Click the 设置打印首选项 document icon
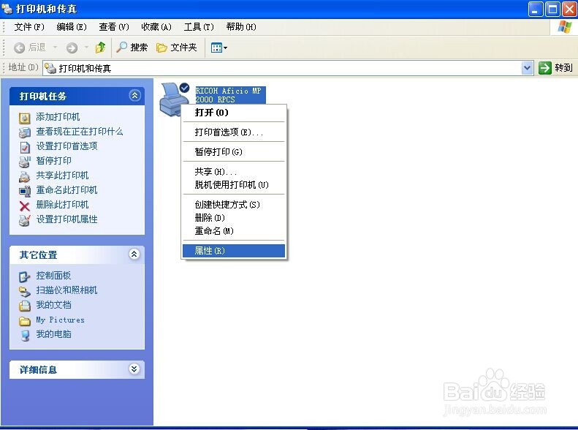 (x=25, y=147)
